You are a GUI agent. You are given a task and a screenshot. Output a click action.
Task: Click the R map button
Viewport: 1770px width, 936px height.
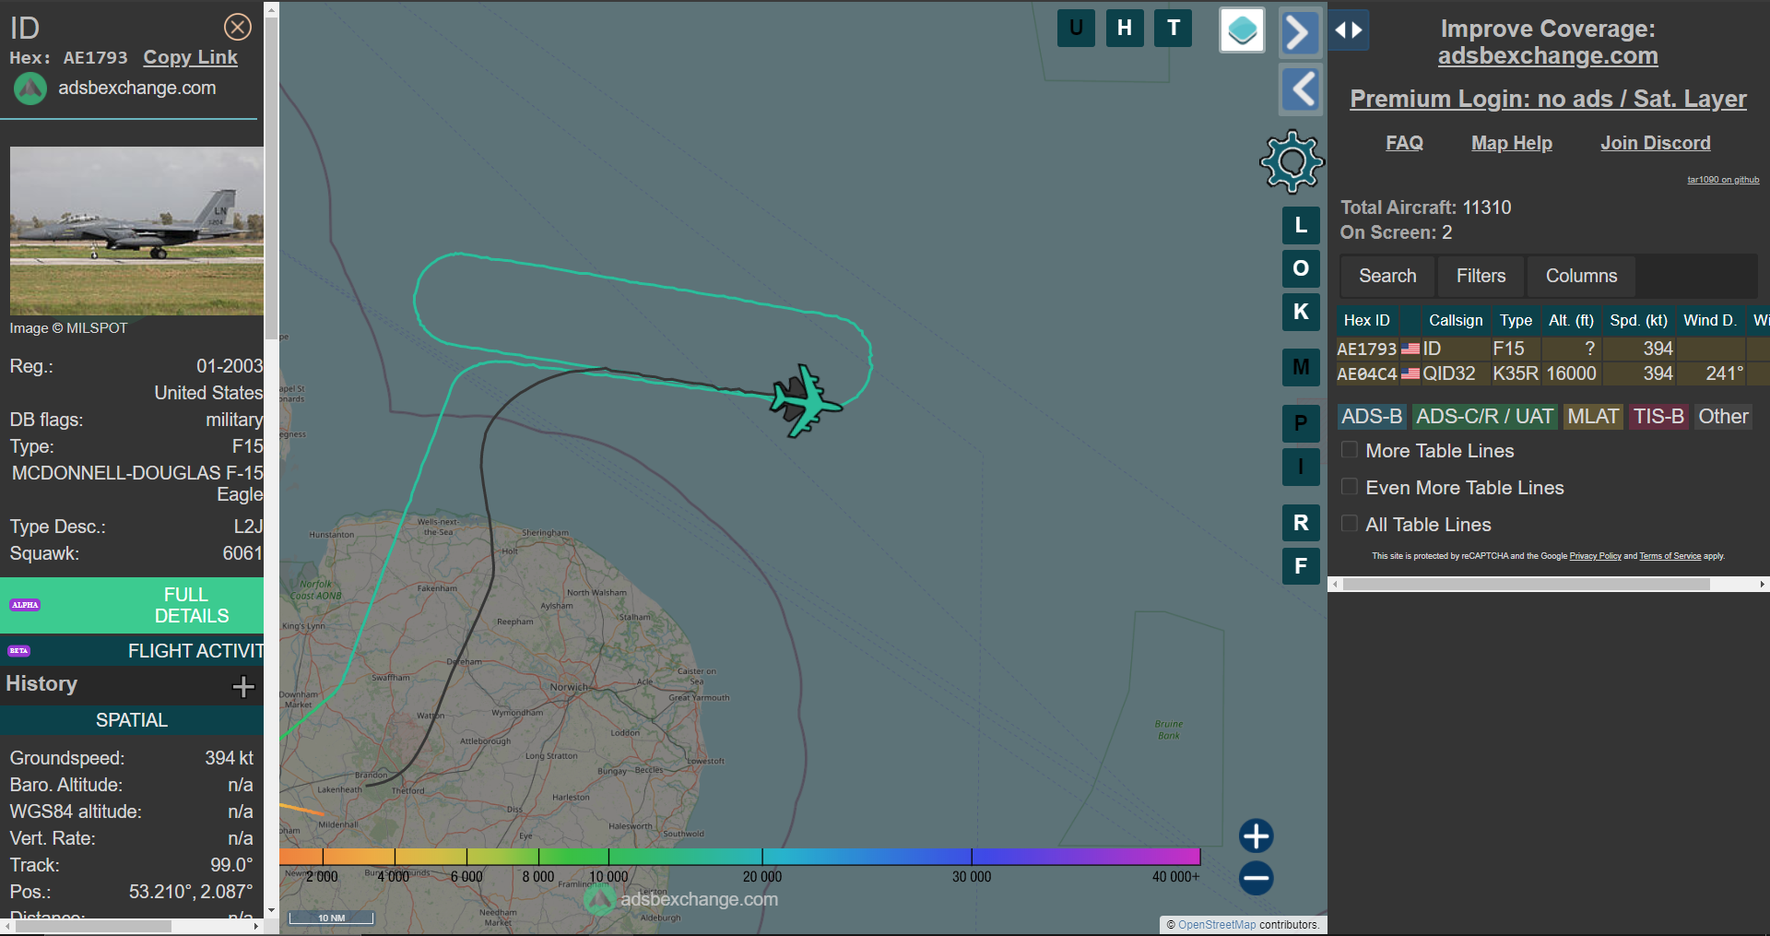point(1301,523)
